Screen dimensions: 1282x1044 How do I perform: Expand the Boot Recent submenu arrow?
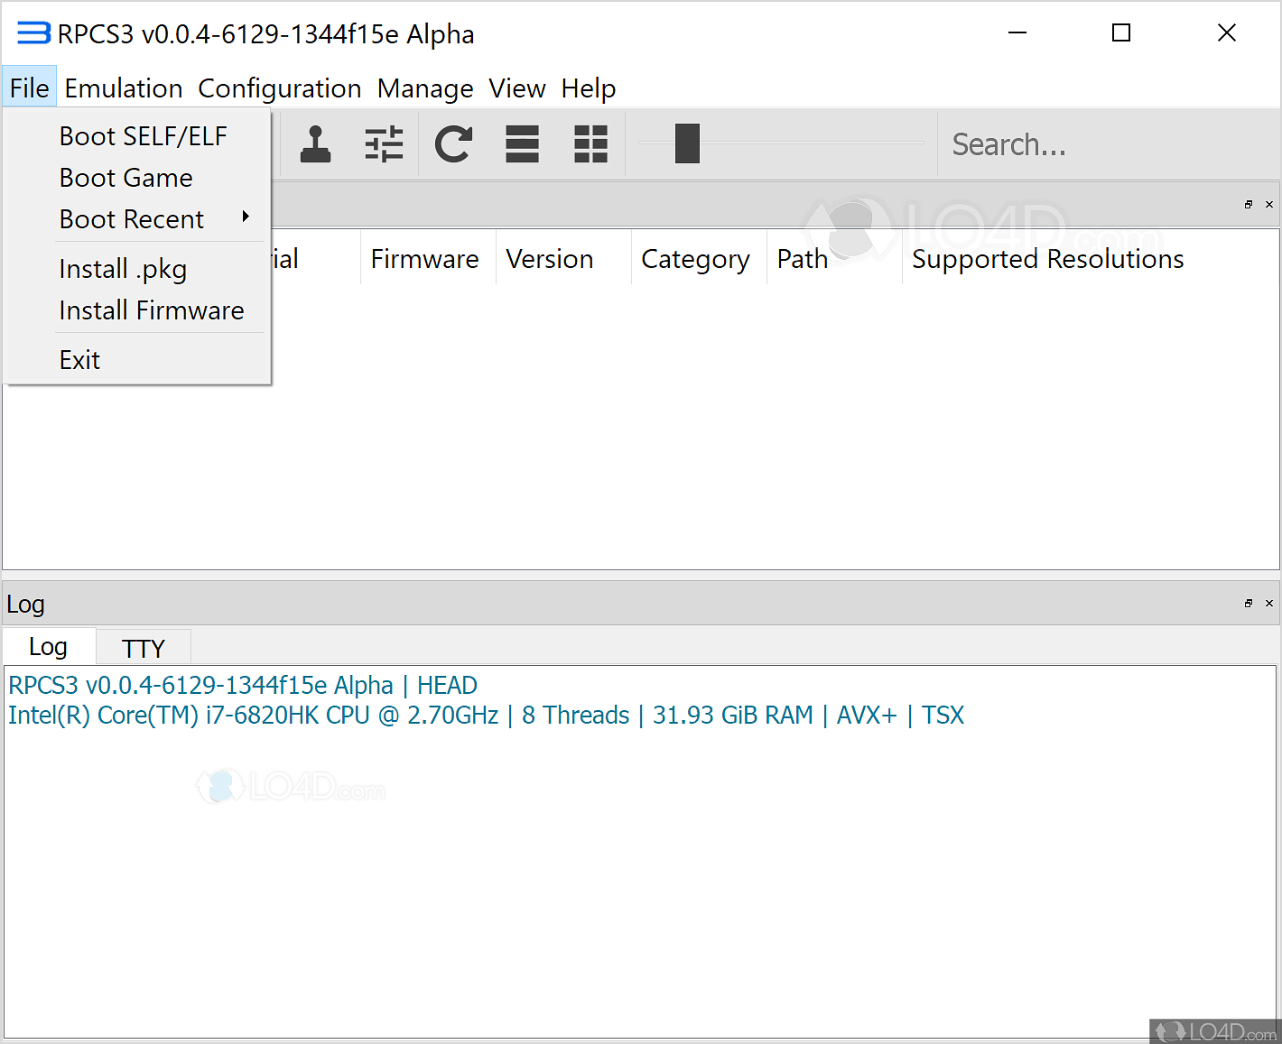(x=245, y=217)
